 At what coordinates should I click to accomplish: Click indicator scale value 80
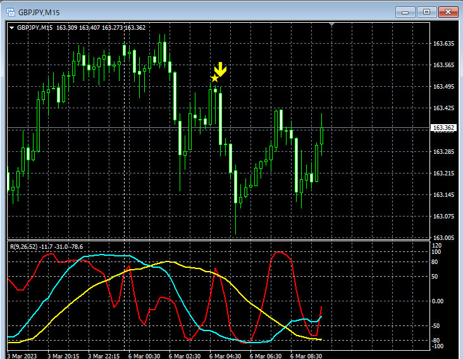coord(435,261)
